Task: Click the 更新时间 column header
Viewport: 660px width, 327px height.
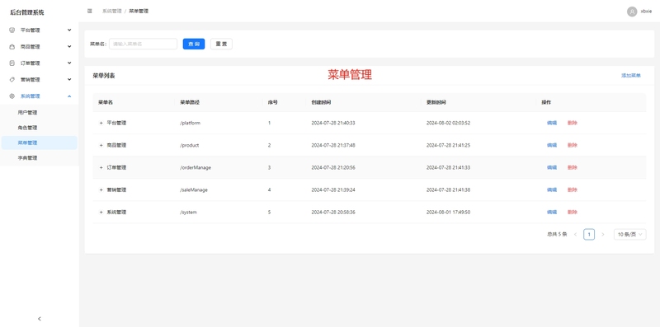Action: pos(436,103)
